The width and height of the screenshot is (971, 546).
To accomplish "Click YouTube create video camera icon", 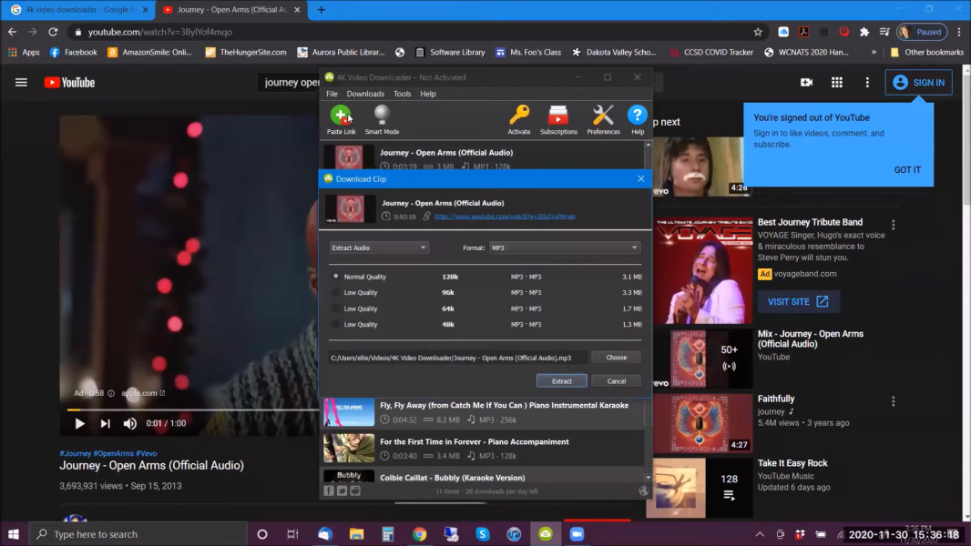I will [x=806, y=82].
